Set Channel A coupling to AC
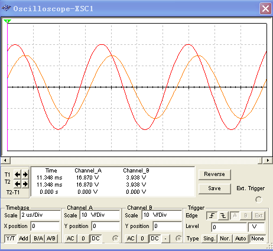The height and width of the screenshot is (251, 273). [x=70, y=239]
